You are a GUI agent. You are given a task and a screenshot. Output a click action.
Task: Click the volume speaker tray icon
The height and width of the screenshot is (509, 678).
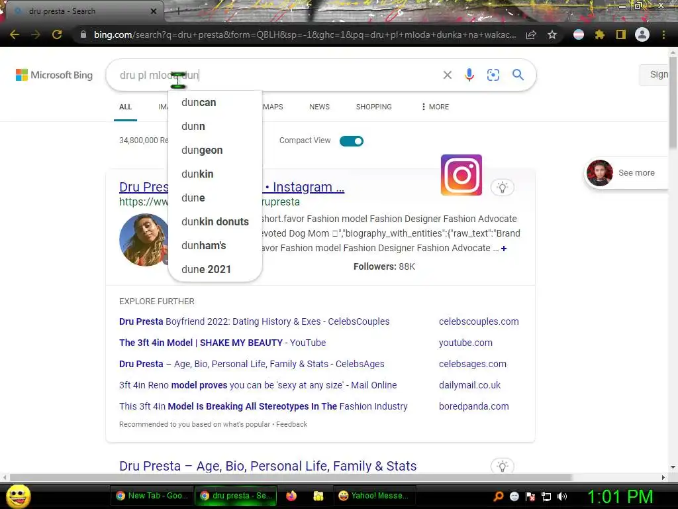pyautogui.click(x=562, y=496)
